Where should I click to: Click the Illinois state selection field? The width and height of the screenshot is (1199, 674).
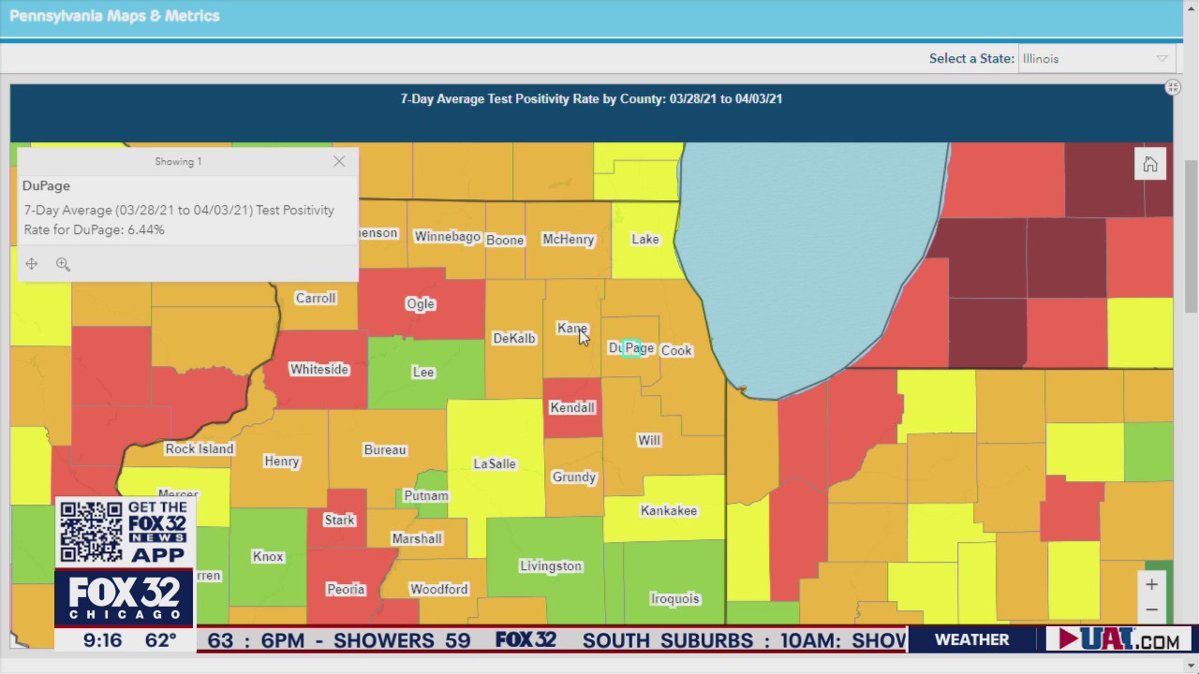click(1087, 58)
